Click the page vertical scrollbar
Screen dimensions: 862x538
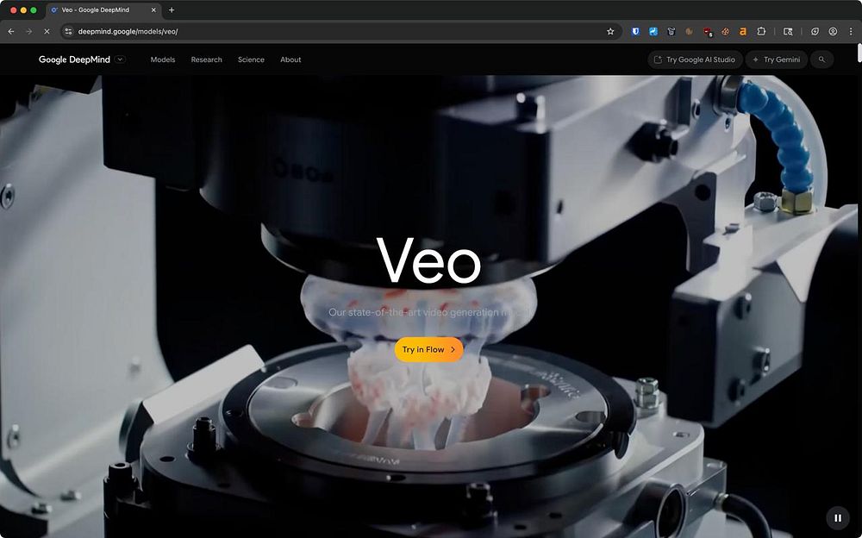pos(859,53)
